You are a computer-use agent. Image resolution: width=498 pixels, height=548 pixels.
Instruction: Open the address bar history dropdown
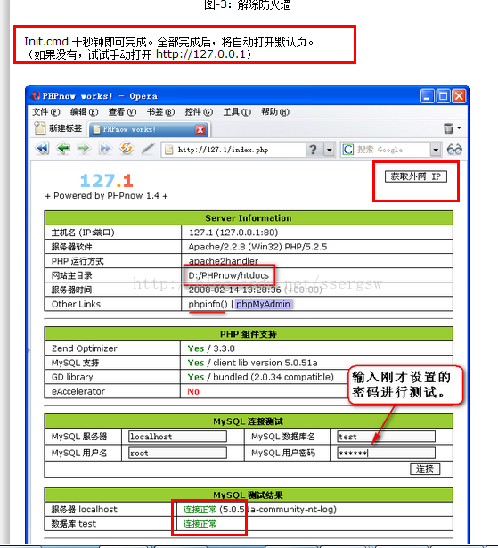coord(330,150)
